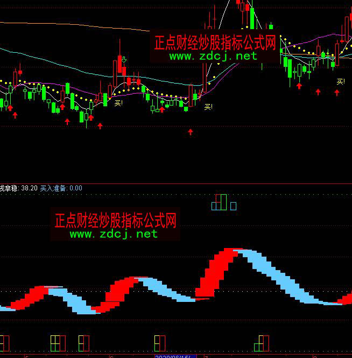
Task: Click the rightmost 买! buy signal label
Action: pos(341,81)
